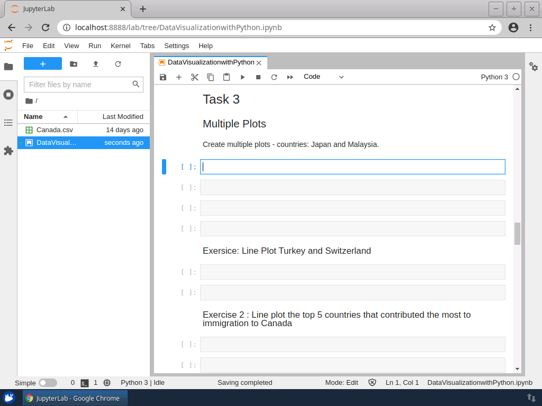The height and width of the screenshot is (406, 542).
Task: Interrupt the kernel with the stop icon
Action: pos(258,77)
